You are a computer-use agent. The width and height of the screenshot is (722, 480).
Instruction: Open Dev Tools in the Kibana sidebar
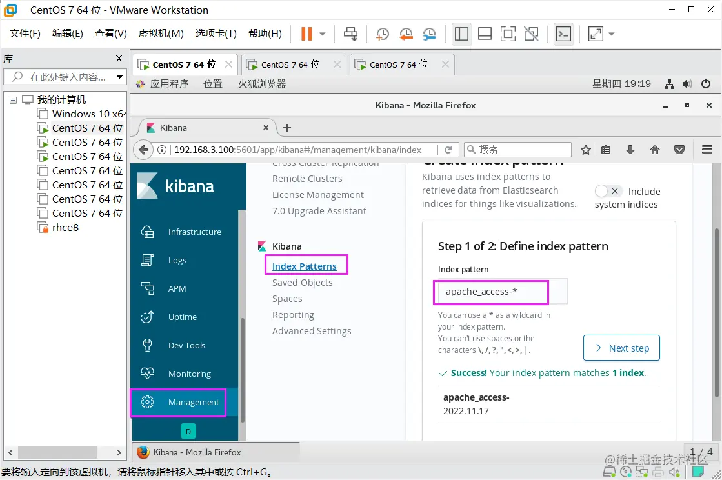[x=184, y=346]
